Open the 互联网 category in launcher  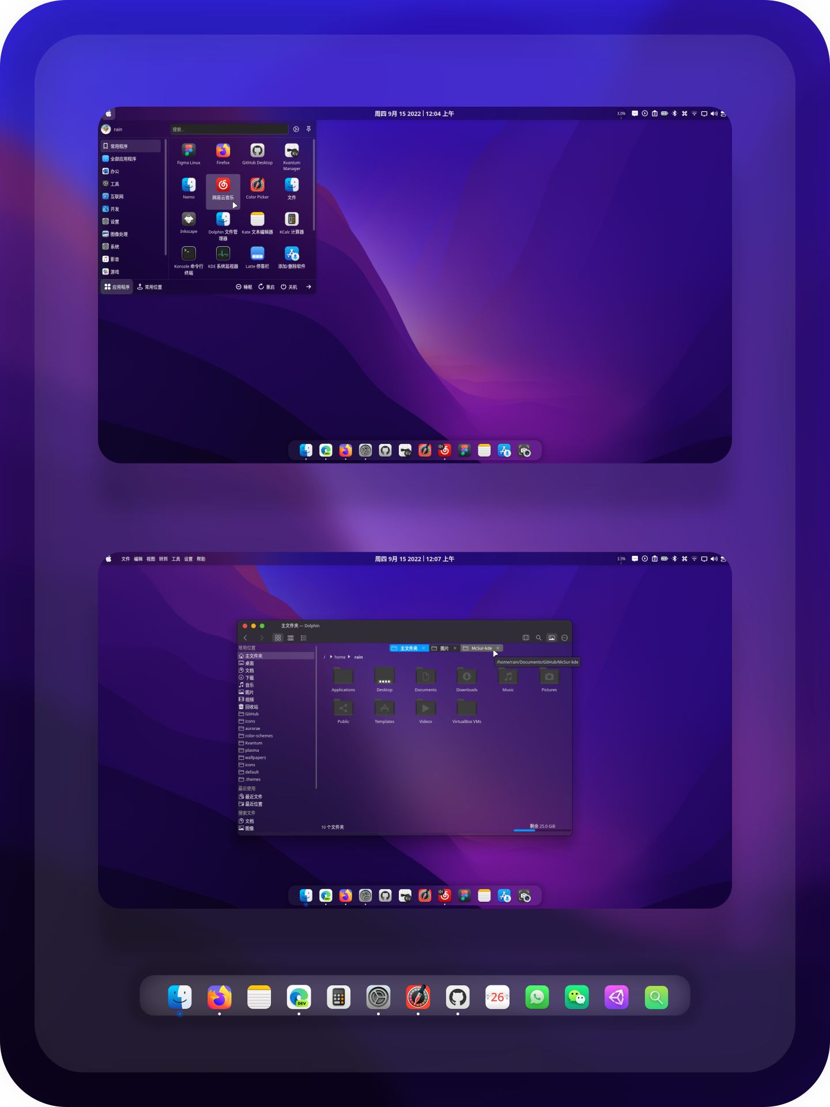click(x=131, y=197)
